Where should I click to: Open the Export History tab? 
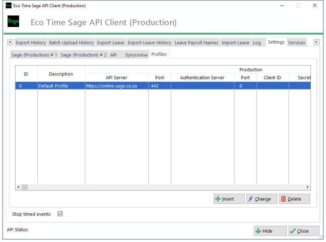(31, 43)
